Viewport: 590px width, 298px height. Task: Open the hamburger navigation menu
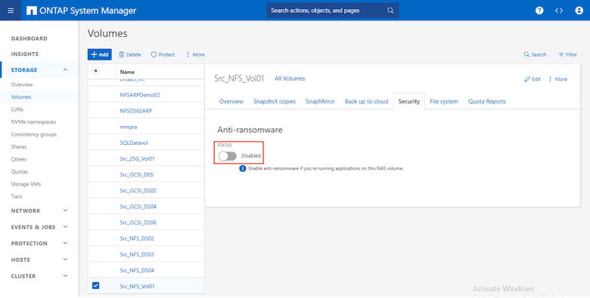[x=11, y=11]
